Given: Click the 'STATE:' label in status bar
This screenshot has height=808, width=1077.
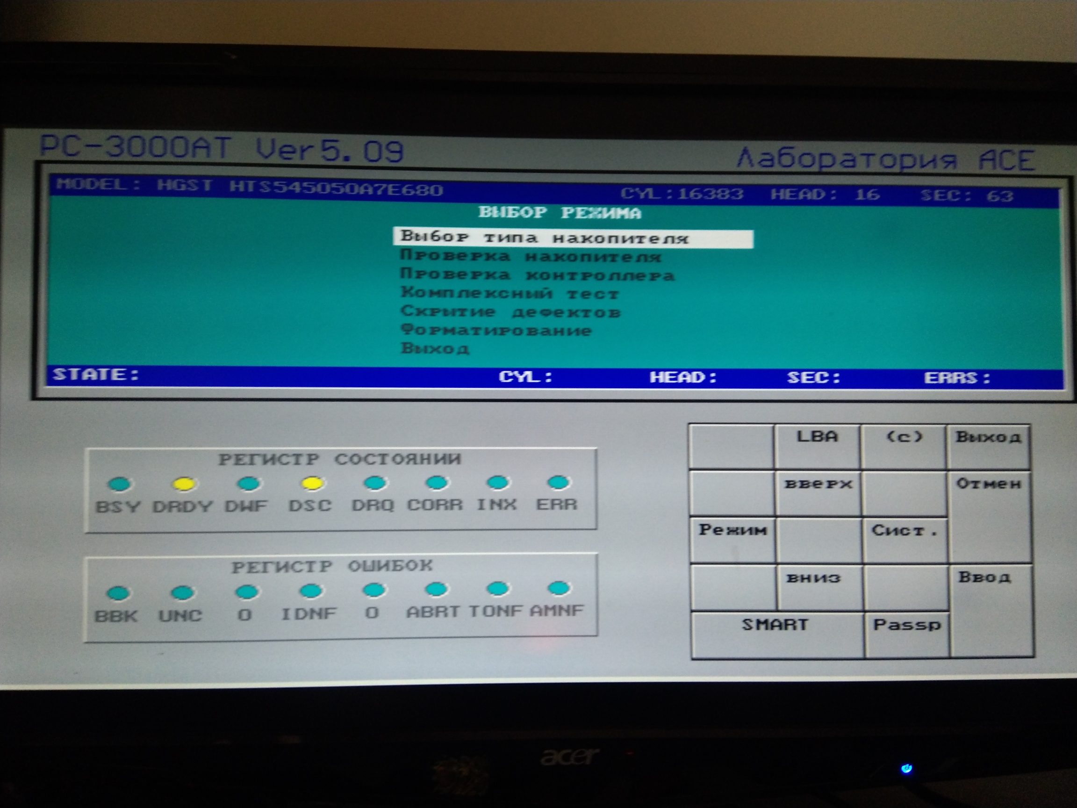Looking at the screenshot, I should coord(96,374).
